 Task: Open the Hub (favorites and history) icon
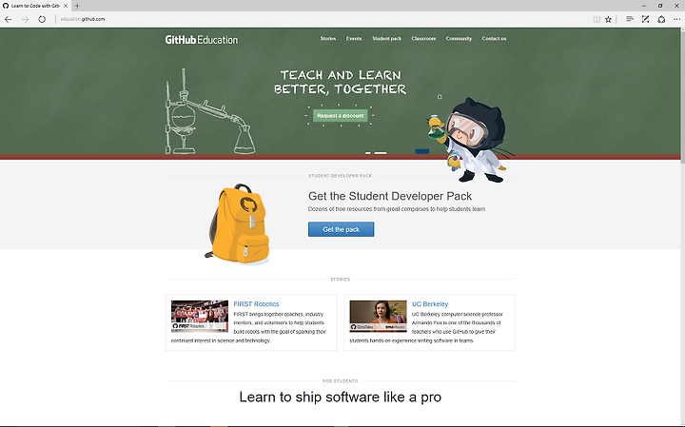point(630,19)
